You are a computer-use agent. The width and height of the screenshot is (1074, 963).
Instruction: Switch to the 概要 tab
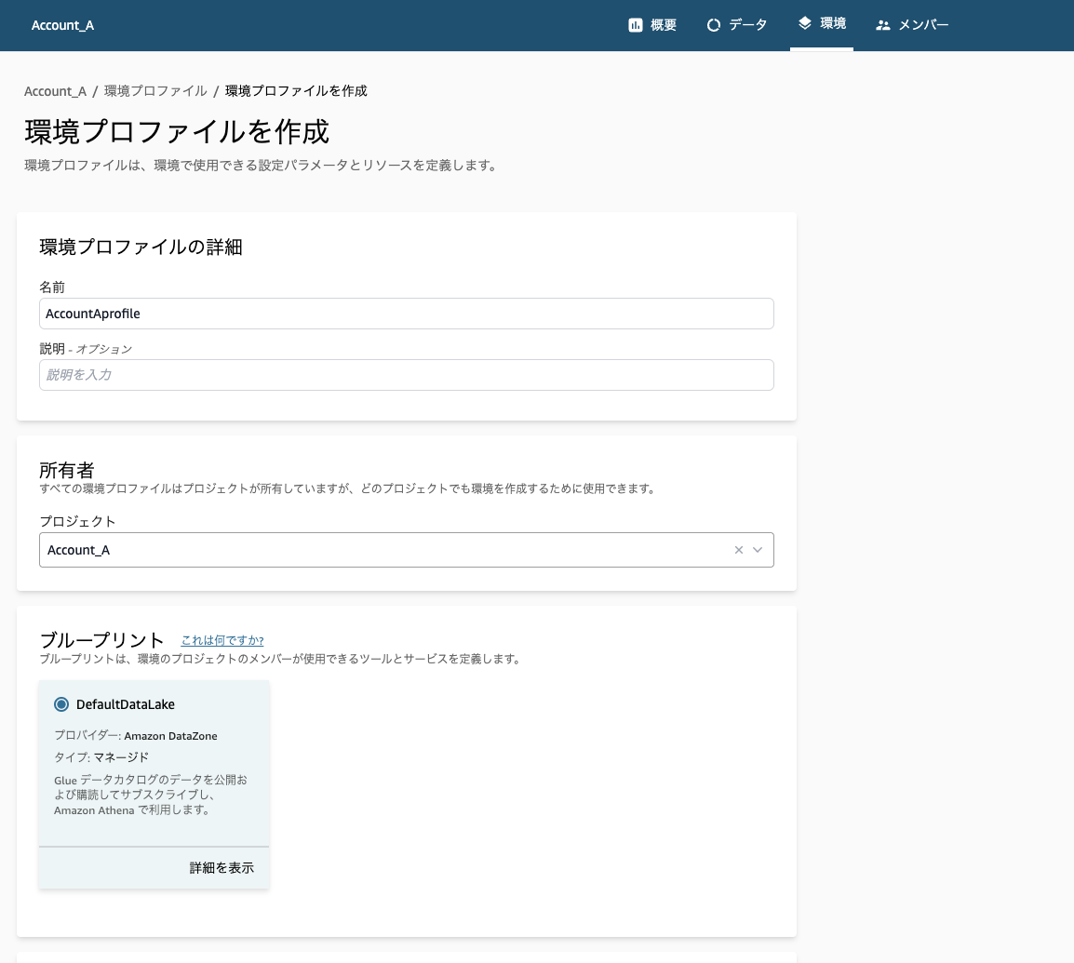click(651, 25)
